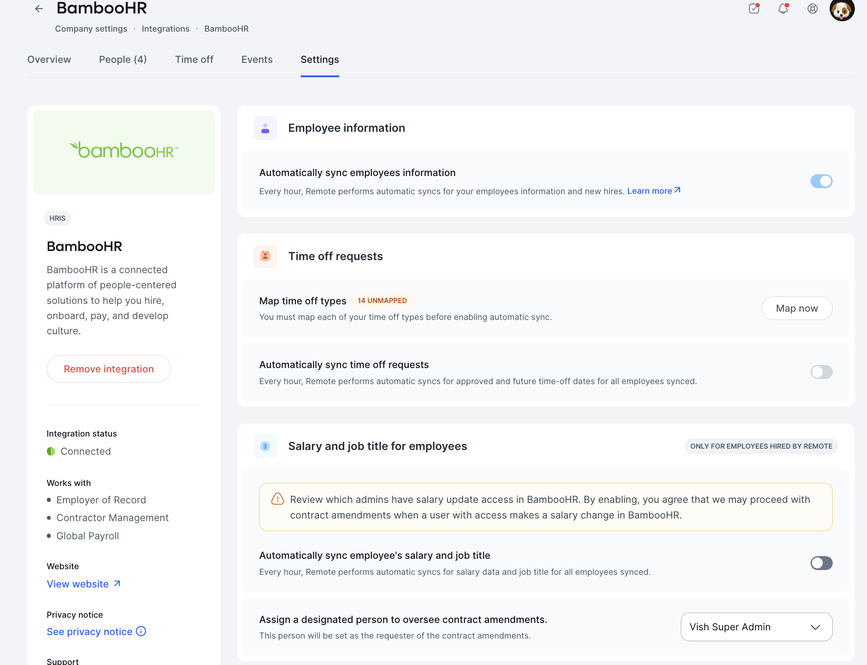Click the Remove integration button
The image size is (867, 665).
click(108, 369)
